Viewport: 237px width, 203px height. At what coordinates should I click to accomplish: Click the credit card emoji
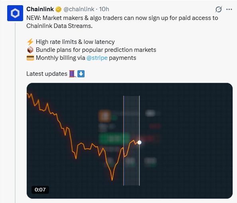pos(30,58)
